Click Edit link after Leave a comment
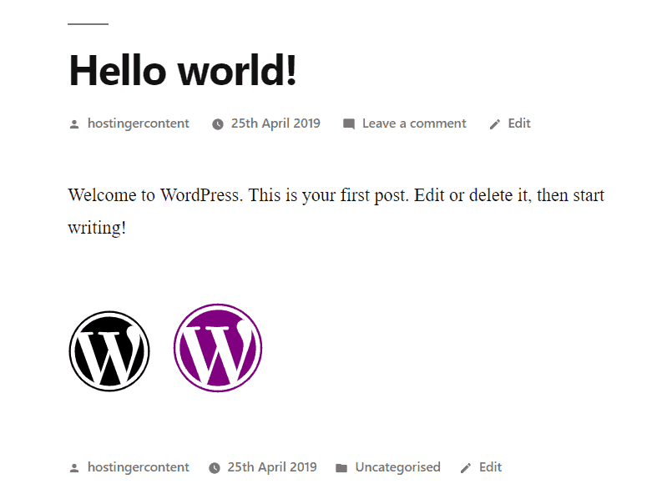Viewport: 667px width, 499px height. tap(519, 123)
